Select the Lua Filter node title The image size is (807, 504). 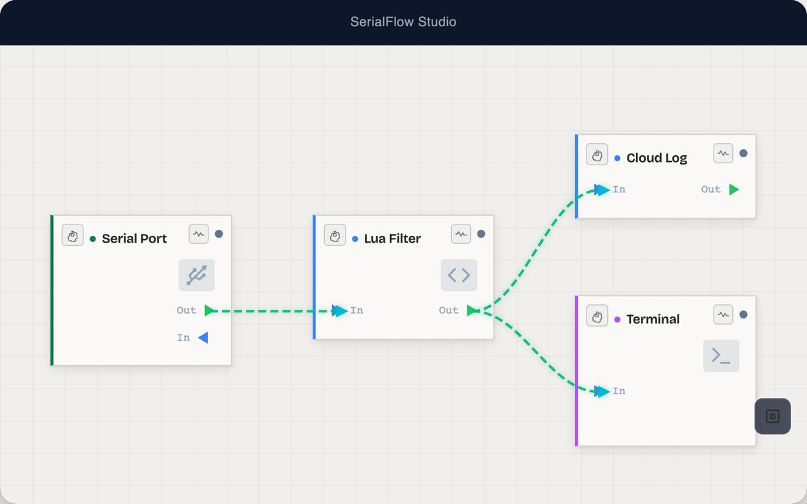(393, 239)
